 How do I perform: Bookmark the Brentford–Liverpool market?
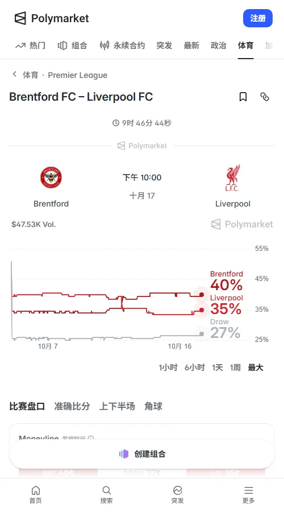243,97
